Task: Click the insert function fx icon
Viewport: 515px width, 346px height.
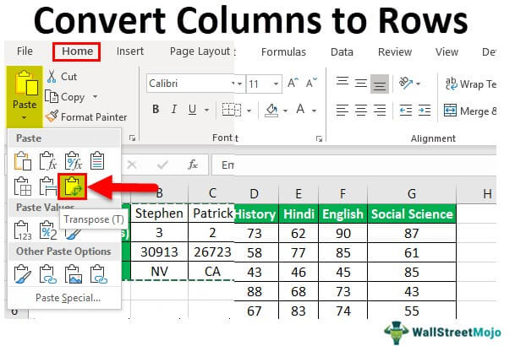Action: 192,165
